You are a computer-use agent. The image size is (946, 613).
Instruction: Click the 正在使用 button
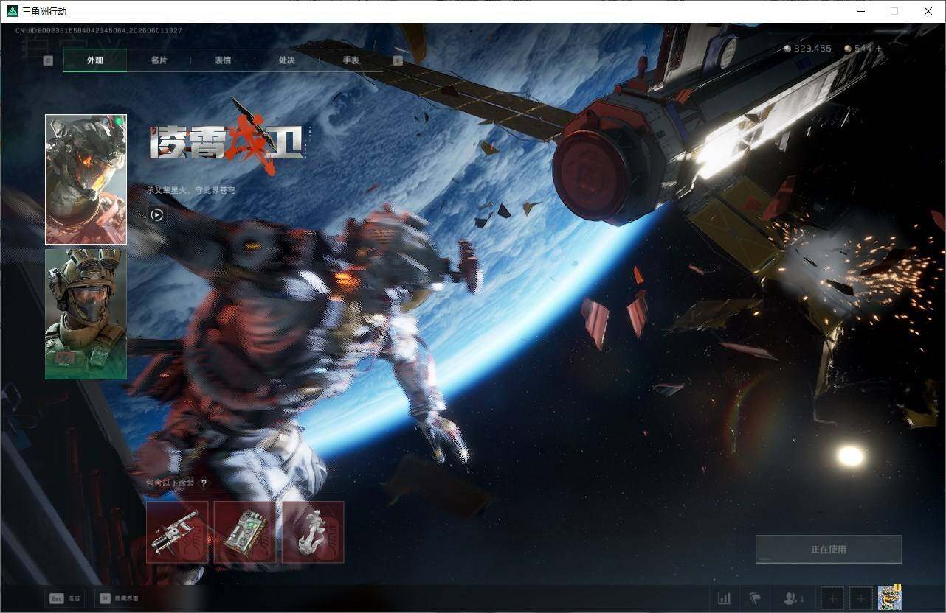tap(829, 550)
